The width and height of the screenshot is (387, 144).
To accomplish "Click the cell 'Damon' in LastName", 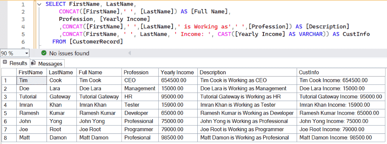I will pyautogui.click(x=62, y=138).
